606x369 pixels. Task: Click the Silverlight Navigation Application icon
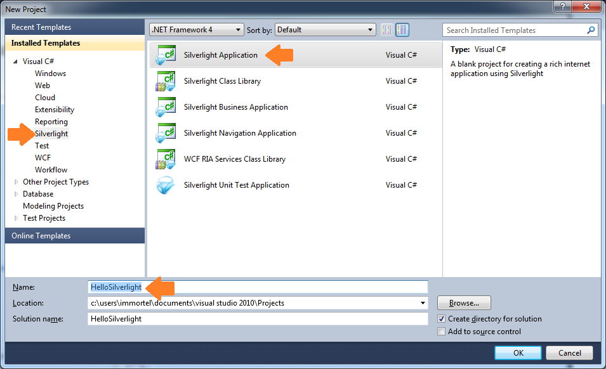pos(166,133)
